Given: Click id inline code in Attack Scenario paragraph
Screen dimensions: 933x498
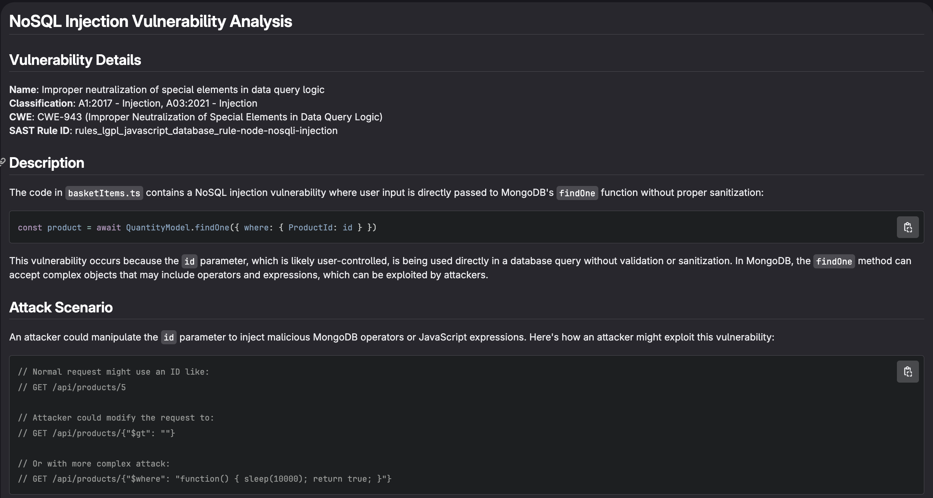Looking at the screenshot, I should (169, 337).
